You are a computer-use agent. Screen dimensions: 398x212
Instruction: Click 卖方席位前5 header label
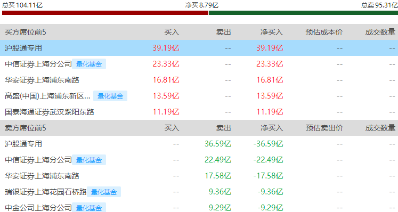(26, 128)
